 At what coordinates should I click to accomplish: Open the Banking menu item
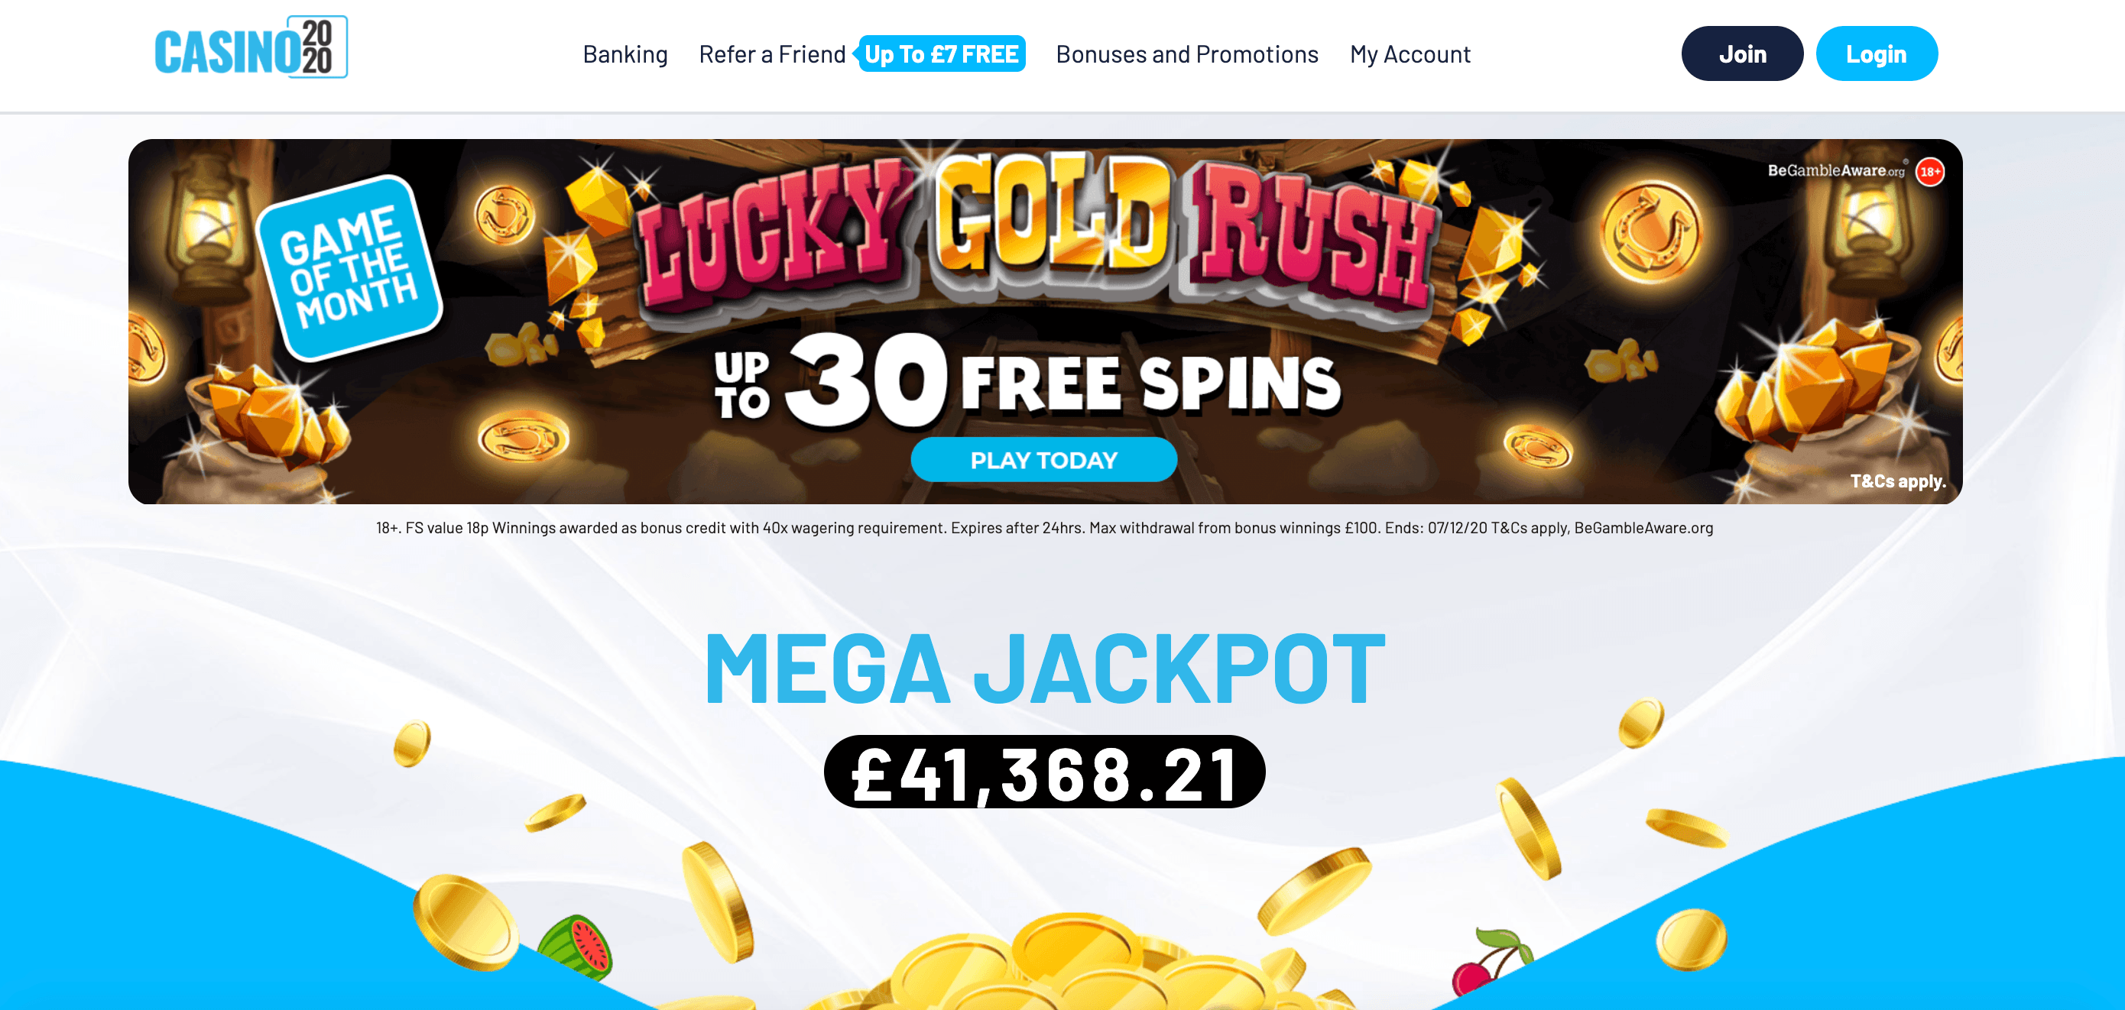[625, 54]
